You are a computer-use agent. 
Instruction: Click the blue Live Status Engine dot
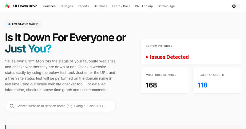(x=10, y=24)
